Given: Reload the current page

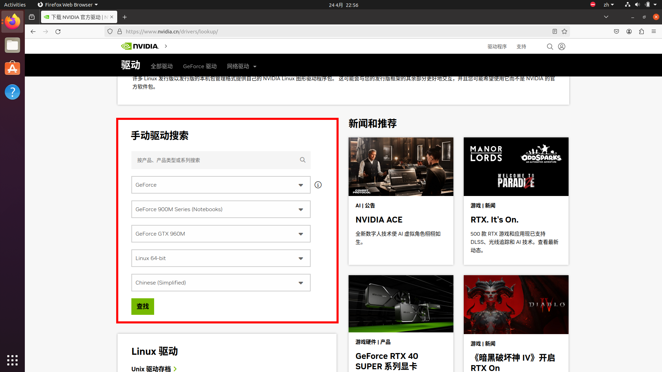Looking at the screenshot, I should point(58,31).
